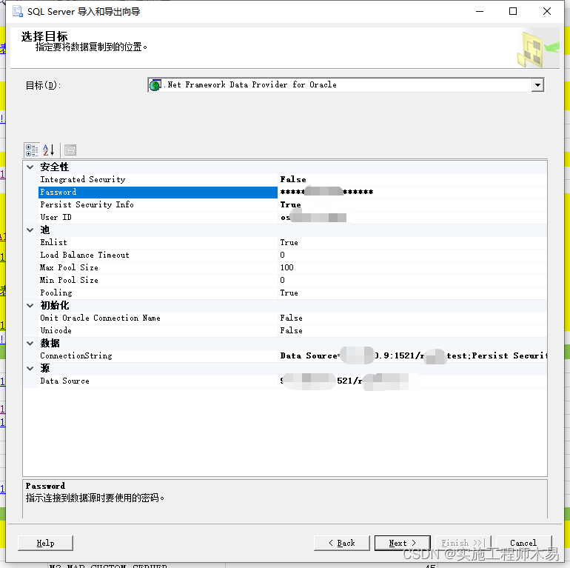Switch property grid to Categorized view
Screen dimensions: 570x568
[x=32, y=150]
